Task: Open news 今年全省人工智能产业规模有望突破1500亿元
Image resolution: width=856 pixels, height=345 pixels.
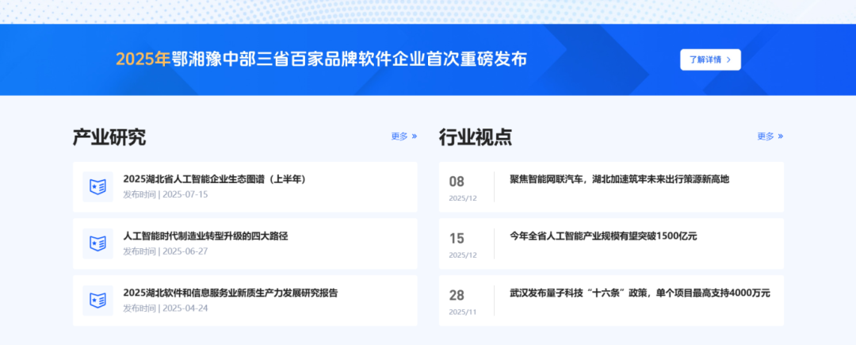Action: 603,236
